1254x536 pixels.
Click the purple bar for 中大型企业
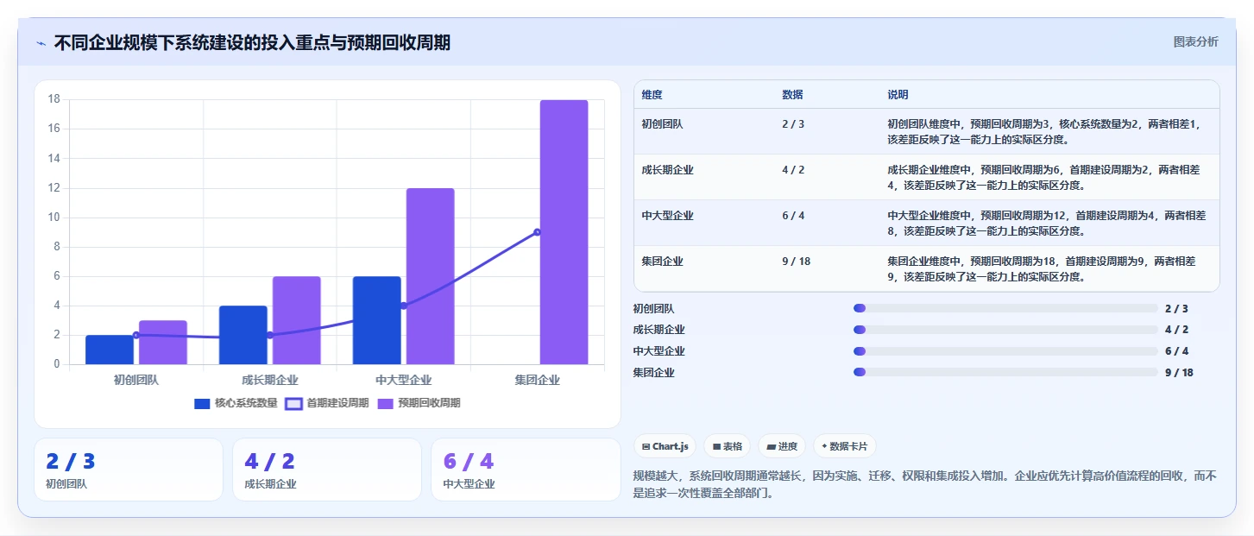pos(431,276)
